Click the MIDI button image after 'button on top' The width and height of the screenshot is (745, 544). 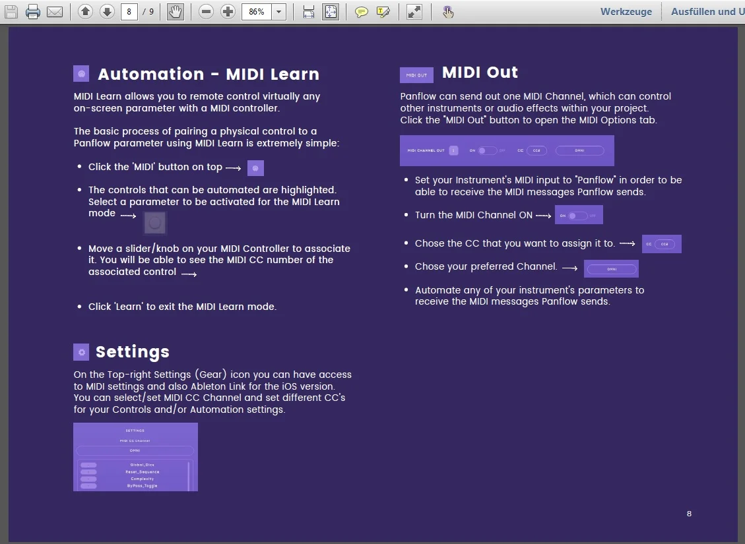(x=255, y=168)
